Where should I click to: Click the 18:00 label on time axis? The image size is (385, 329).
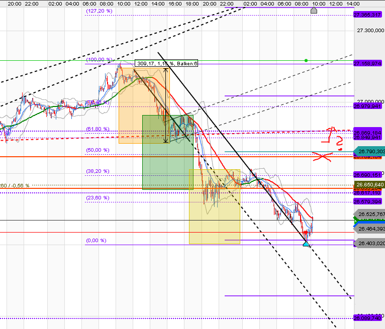point(192,4)
